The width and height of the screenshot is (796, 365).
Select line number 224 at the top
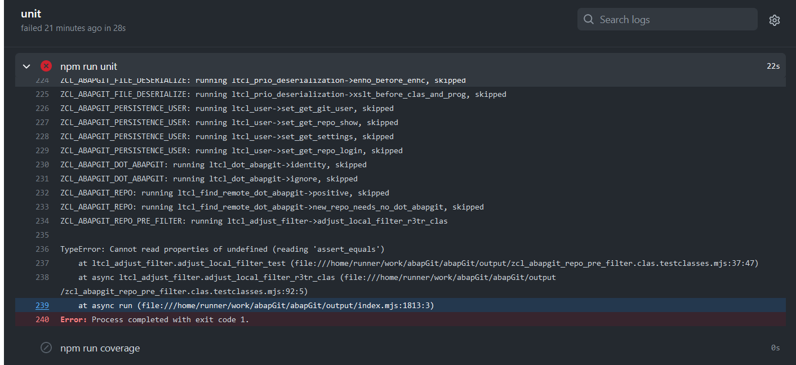click(x=42, y=80)
